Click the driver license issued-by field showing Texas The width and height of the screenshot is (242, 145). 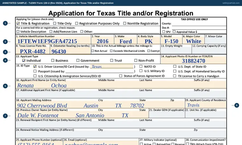coord(112,66)
